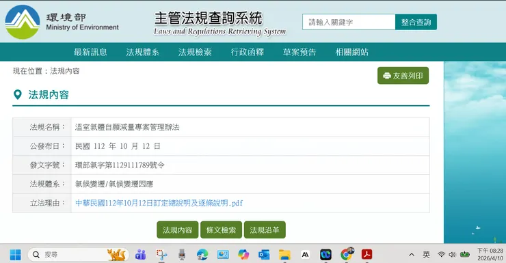Open 行政函釋 navigation menu
The width and height of the screenshot is (506, 263).
(248, 52)
